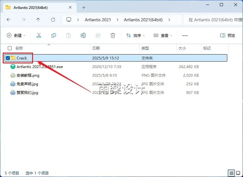Minimize the File Explorer window

tap(207, 5)
